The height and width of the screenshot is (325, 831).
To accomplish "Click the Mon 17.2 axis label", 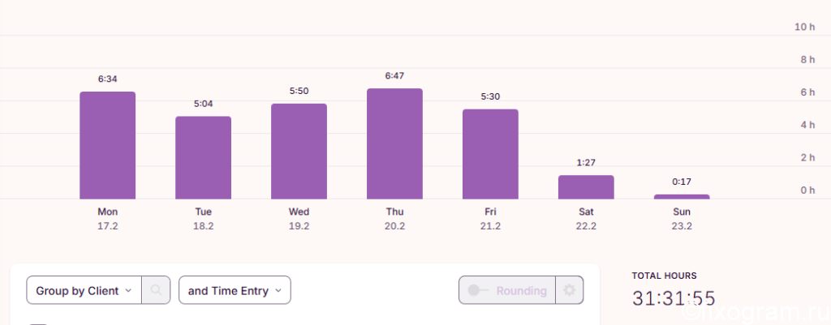I will [108, 219].
